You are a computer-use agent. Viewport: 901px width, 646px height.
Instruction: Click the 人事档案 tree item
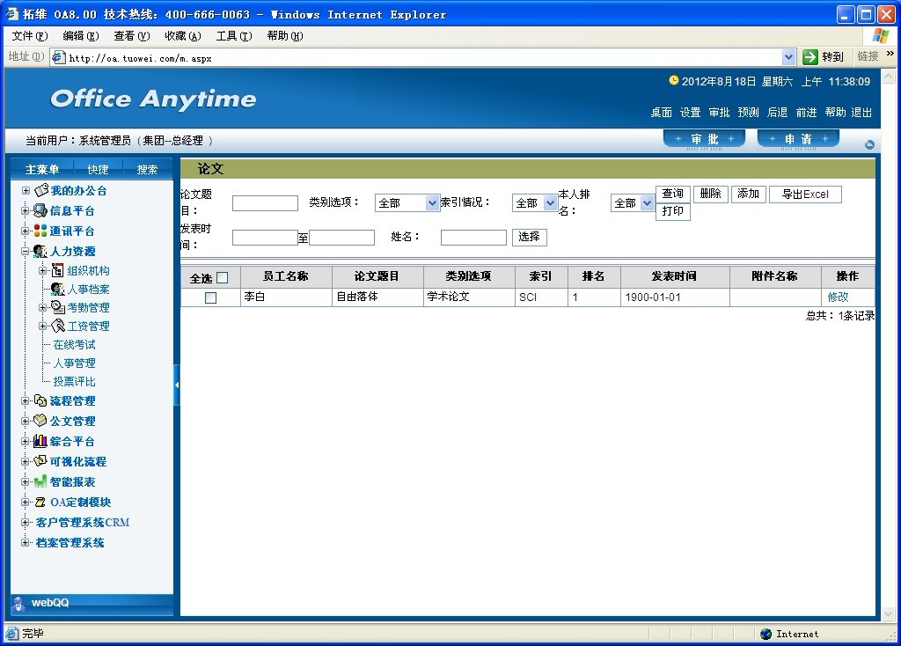point(88,289)
